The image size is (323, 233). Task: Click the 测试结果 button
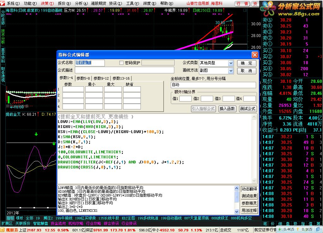(x=249, y=196)
